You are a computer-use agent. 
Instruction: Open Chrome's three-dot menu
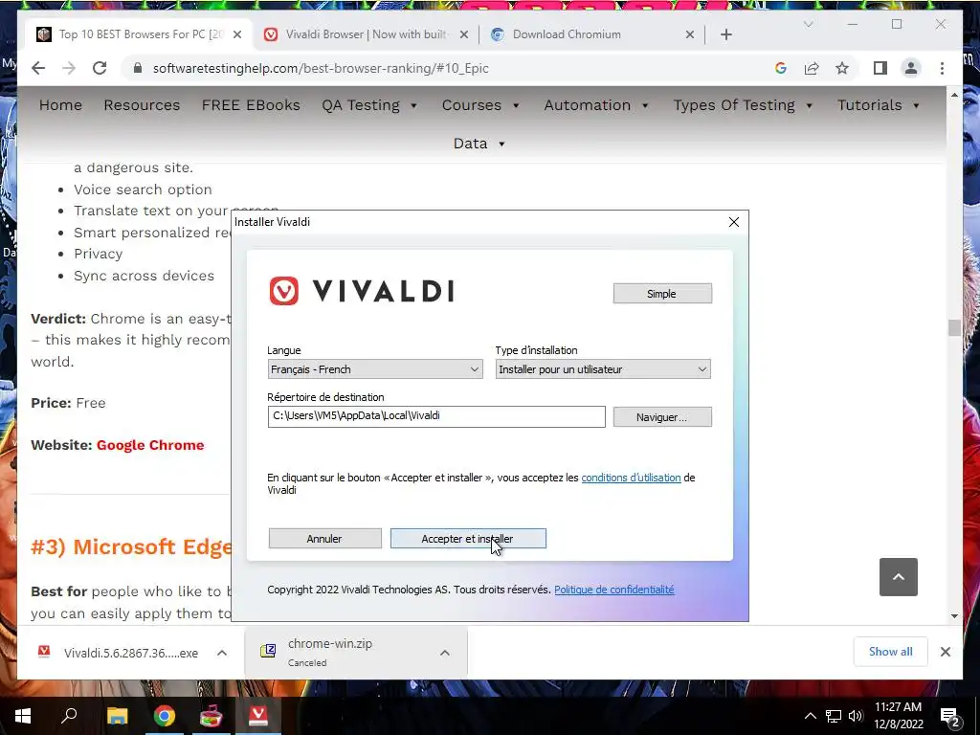(942, 68)
